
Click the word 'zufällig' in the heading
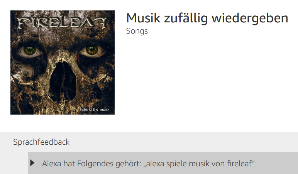coord(186,19)
